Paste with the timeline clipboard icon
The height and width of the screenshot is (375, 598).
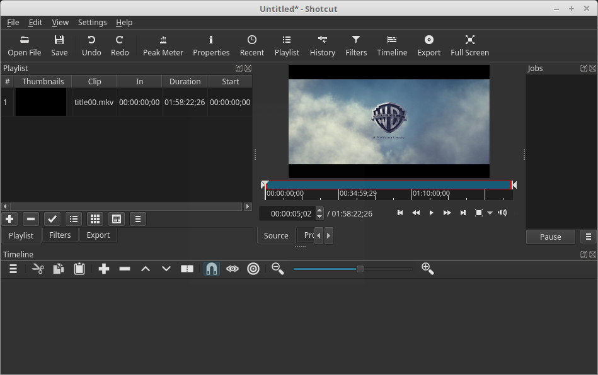click(79, 269)
